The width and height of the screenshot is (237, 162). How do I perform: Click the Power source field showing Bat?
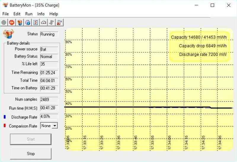point(49,49)
